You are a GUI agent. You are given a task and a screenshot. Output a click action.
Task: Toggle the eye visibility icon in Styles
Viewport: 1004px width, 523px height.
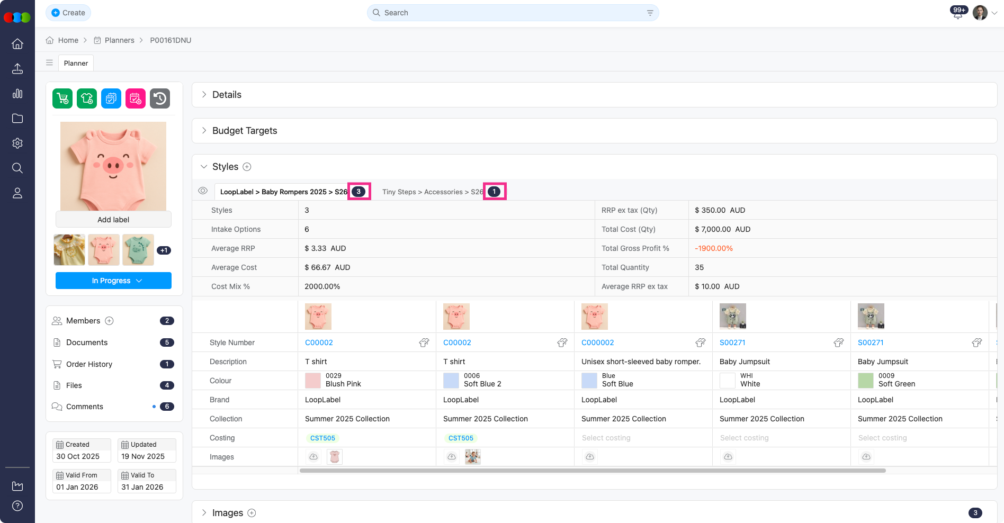[203, 191]
